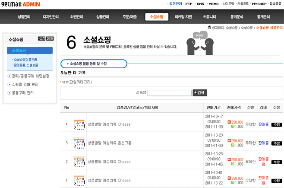Open the 상품관리 top navigation tab
284x188 pixels.
tap(102, 17)
